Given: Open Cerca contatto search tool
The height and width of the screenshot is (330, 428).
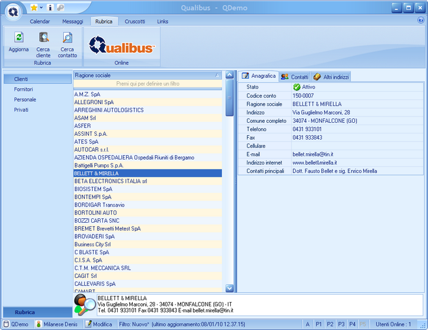Looking at the screenshot, I should pos(67,38).
